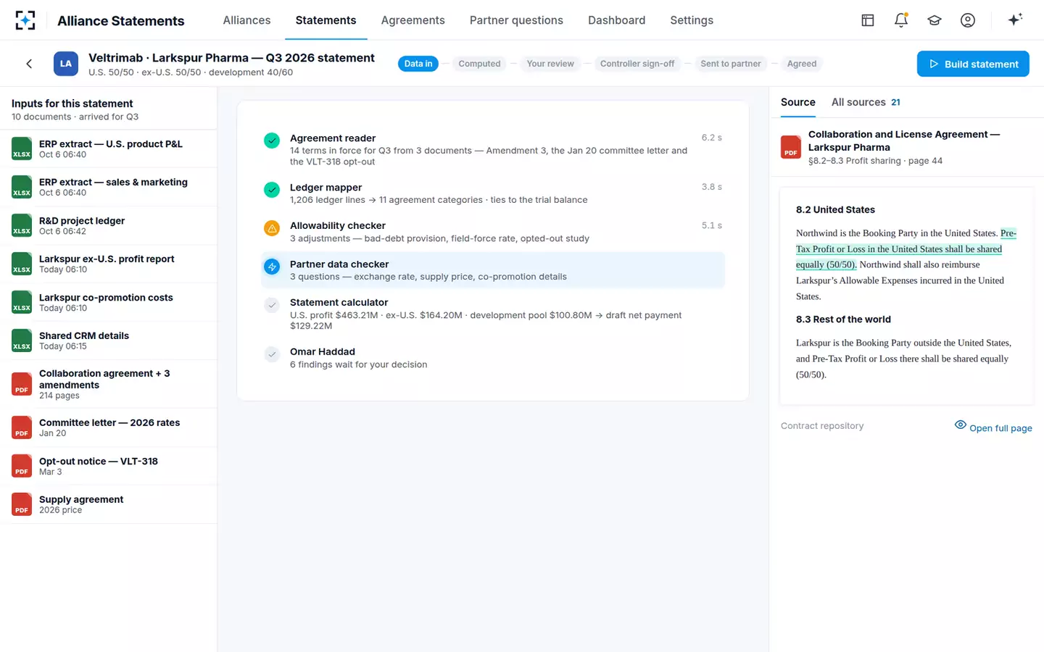The image size is (1044, 652).
Task: Click the 8.3 Rest of the world heading
Action: 843,319
